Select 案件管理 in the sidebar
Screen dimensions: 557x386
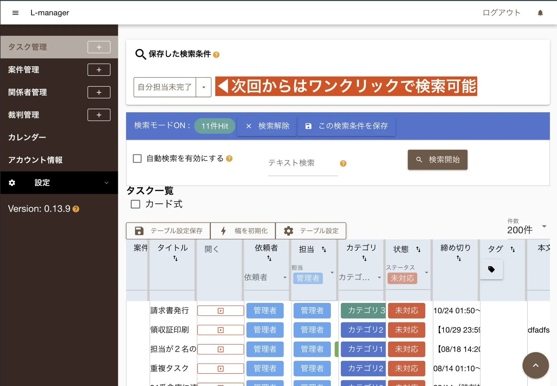24,70
